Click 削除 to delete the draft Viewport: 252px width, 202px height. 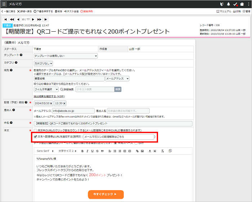tap(58, 12)
